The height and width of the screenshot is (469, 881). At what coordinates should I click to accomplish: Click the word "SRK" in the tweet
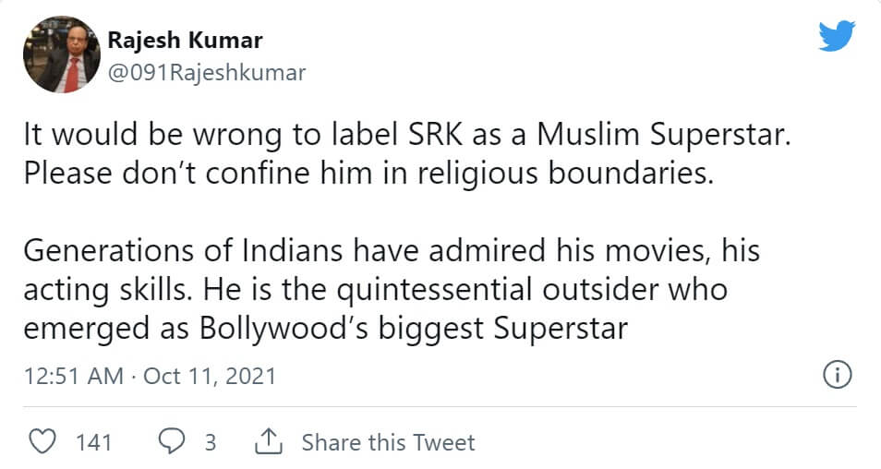click(432, 136)
